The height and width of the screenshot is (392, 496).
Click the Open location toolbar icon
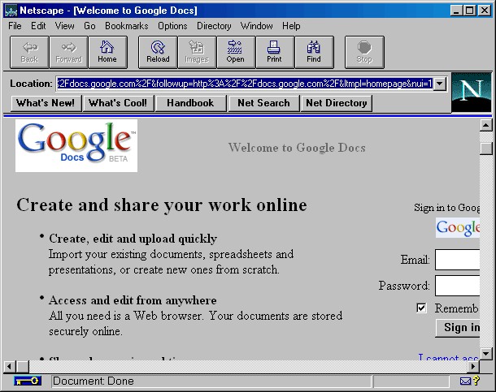(236, 51)
